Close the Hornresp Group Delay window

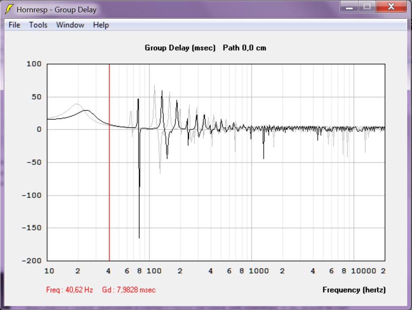391,7
